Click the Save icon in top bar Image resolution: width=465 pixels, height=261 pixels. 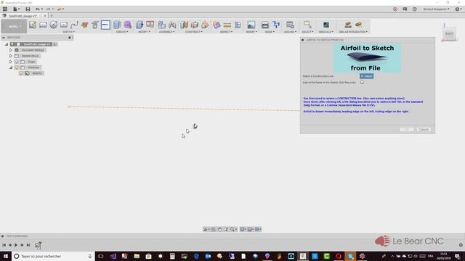[x=28, y=9]
